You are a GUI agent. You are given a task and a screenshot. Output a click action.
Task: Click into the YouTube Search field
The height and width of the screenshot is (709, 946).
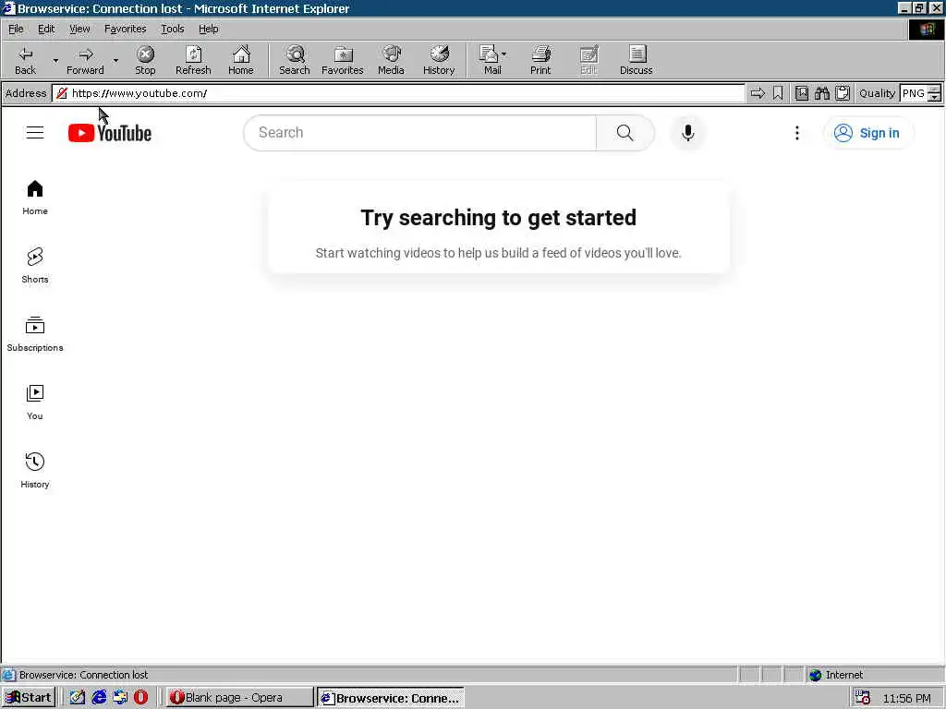click(x=420, y=133)
